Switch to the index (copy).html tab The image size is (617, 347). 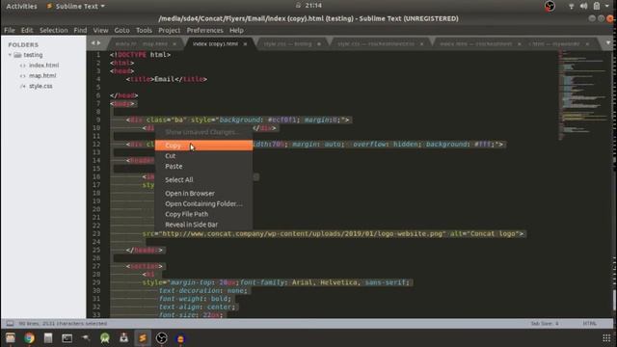coord(215,43)
